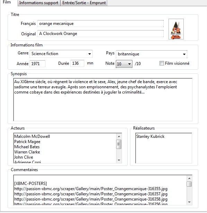Select director Stanley Kubrick
The height and width of the screenshot is (213, 207).
(150, 136)
